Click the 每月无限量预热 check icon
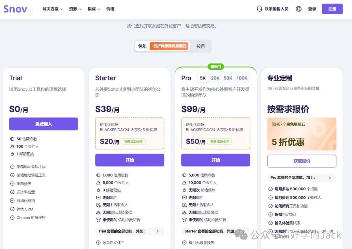Screen dimensions: 352x249 [184, 242]
